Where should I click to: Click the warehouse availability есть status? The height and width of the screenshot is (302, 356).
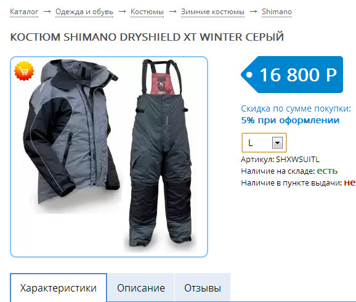[327, 171]
